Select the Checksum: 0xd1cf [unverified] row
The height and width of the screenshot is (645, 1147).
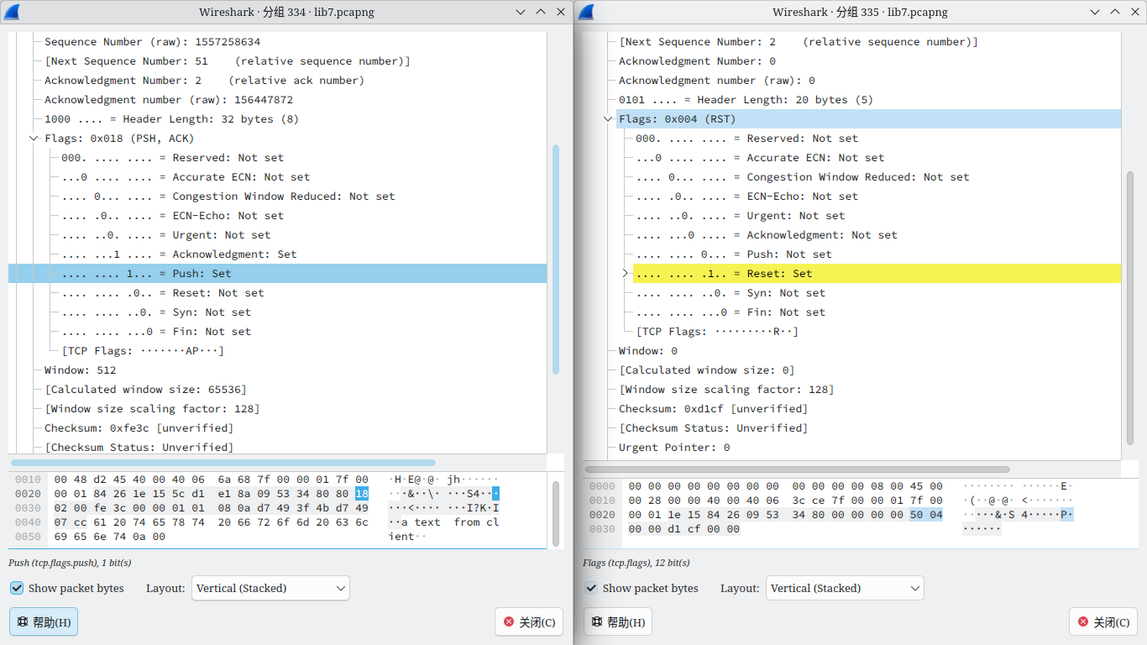(712, 409)
